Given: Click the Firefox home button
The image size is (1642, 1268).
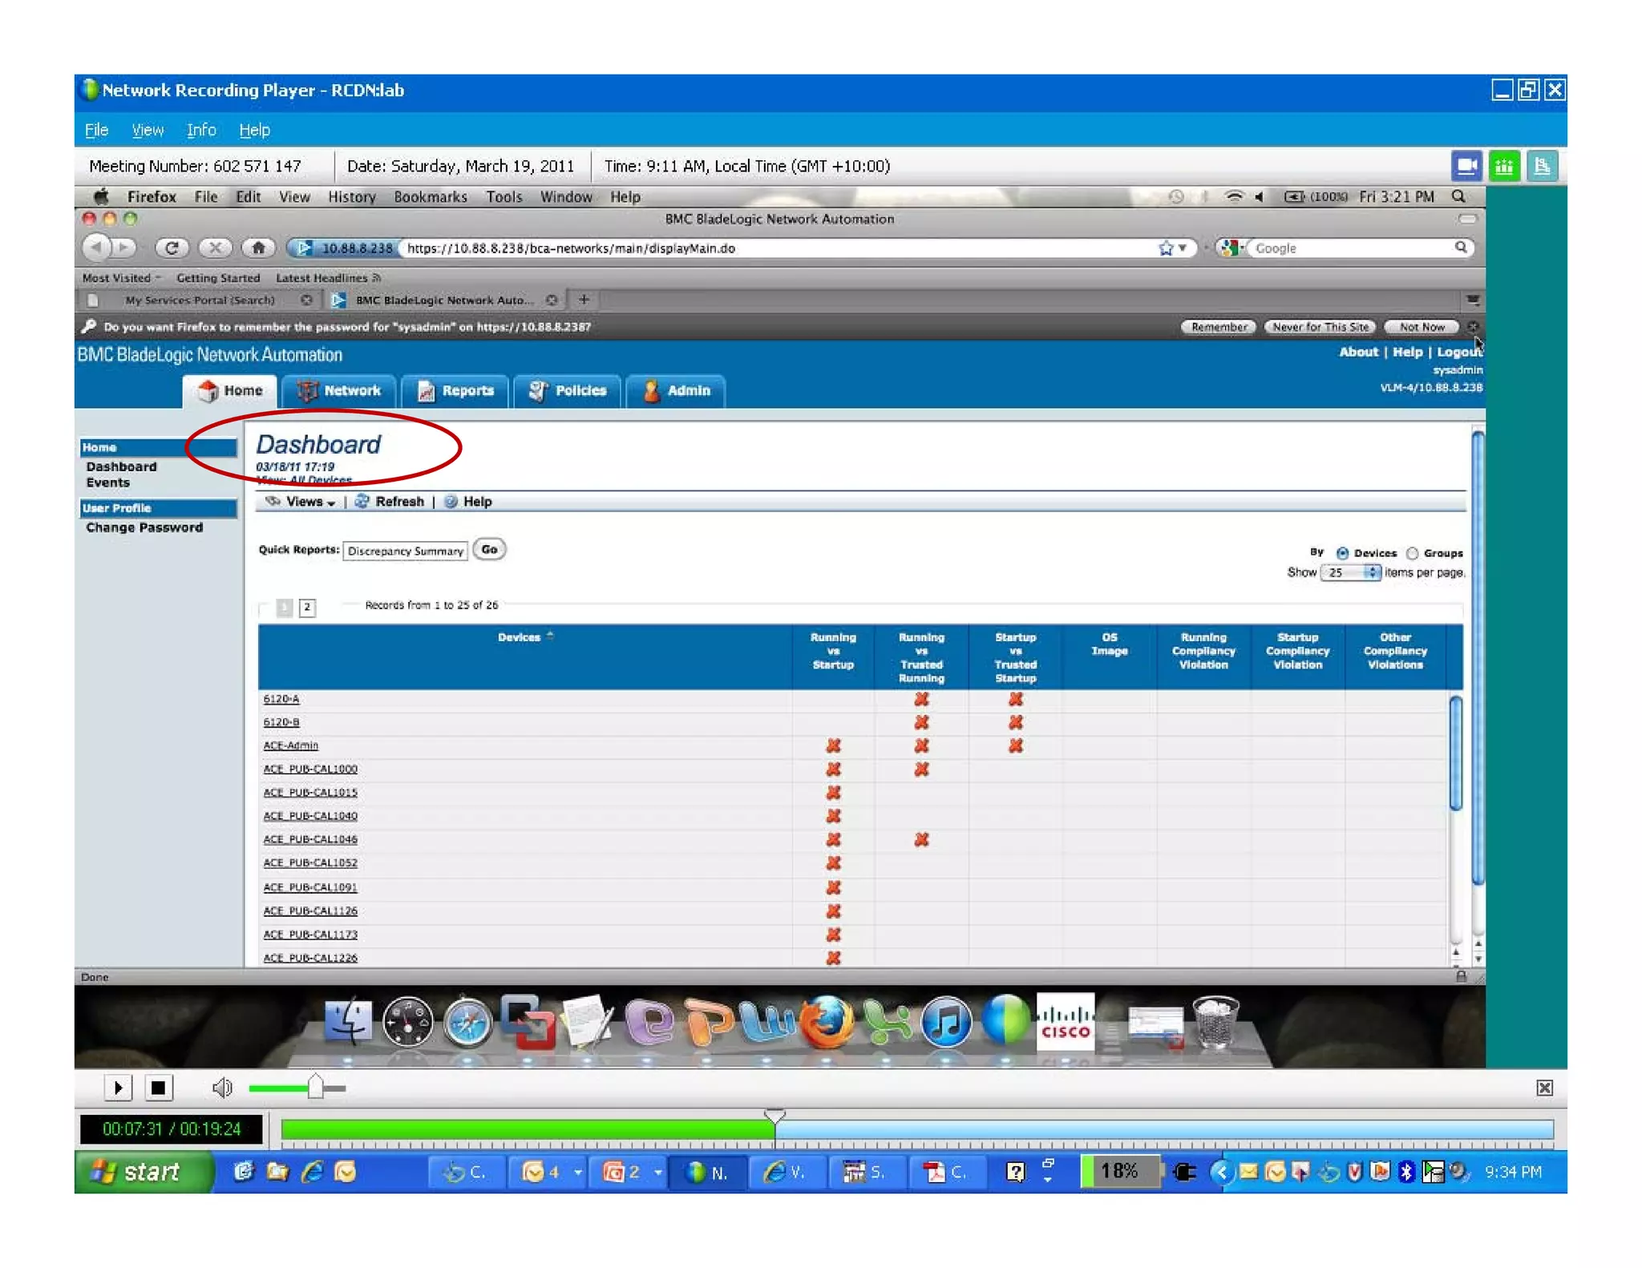Looking at the screenshot, I should click(x=258, y=248).
